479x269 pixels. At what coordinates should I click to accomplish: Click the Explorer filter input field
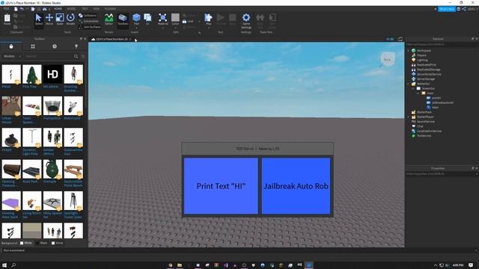(x=442, y=45)
